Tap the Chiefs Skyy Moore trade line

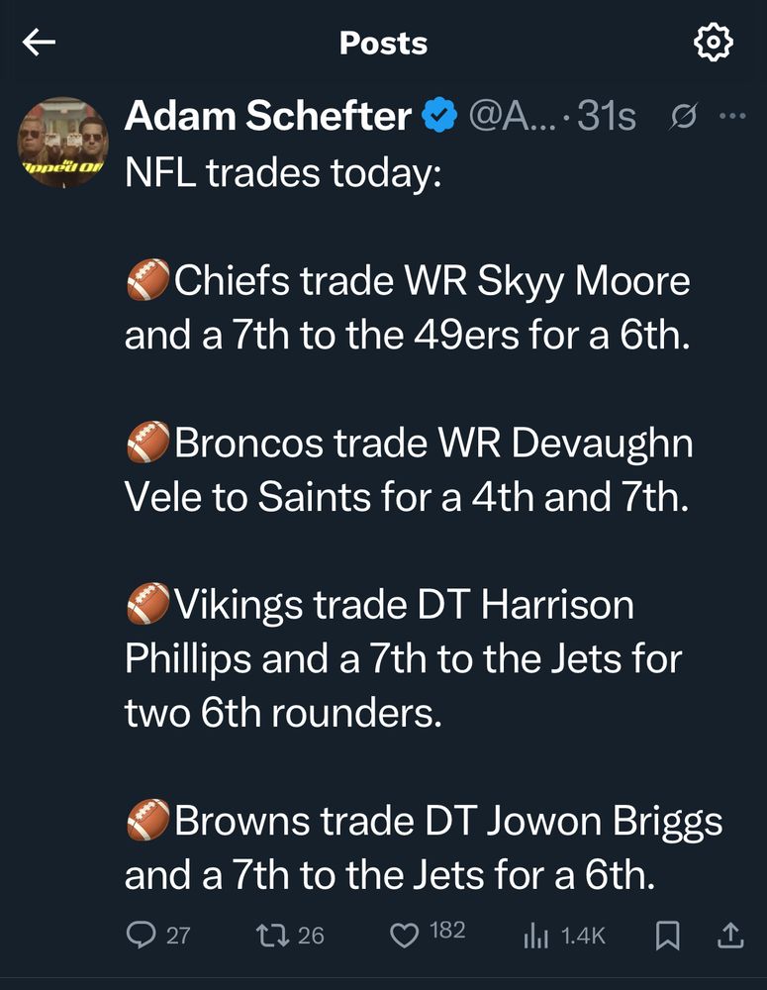click(408, 308)
